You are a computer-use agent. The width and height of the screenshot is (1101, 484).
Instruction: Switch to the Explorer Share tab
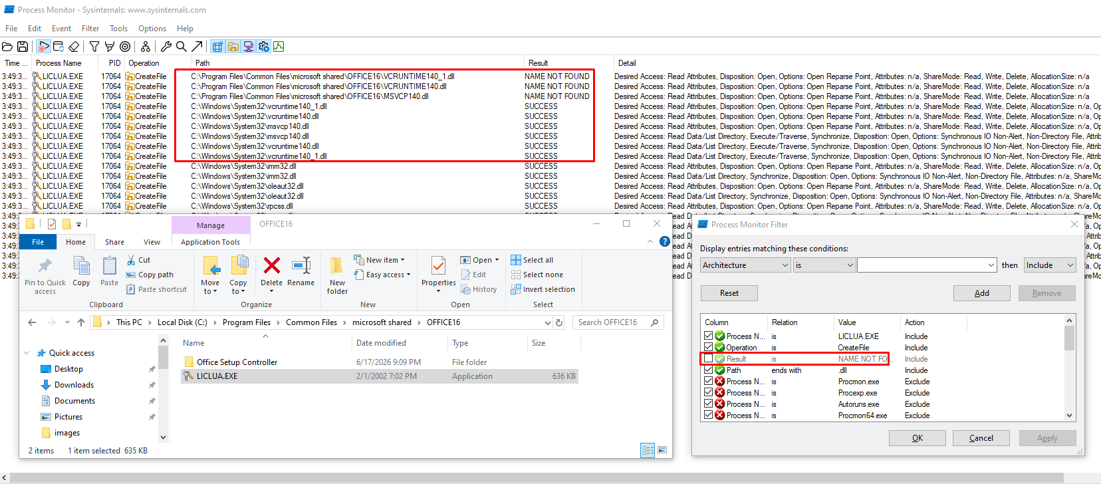point(114,242)
